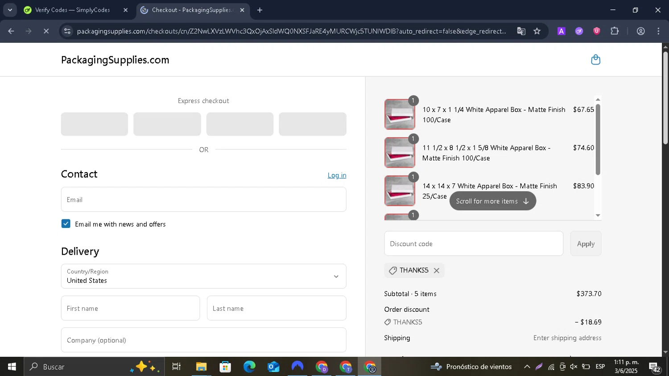Open the PackagingSupplies.com home link

(x=115, y=60)
